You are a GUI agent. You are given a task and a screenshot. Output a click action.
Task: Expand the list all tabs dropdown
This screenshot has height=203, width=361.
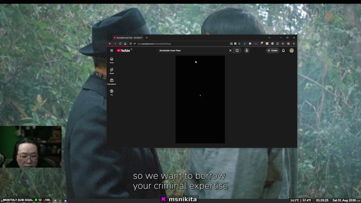pos(269,37)
